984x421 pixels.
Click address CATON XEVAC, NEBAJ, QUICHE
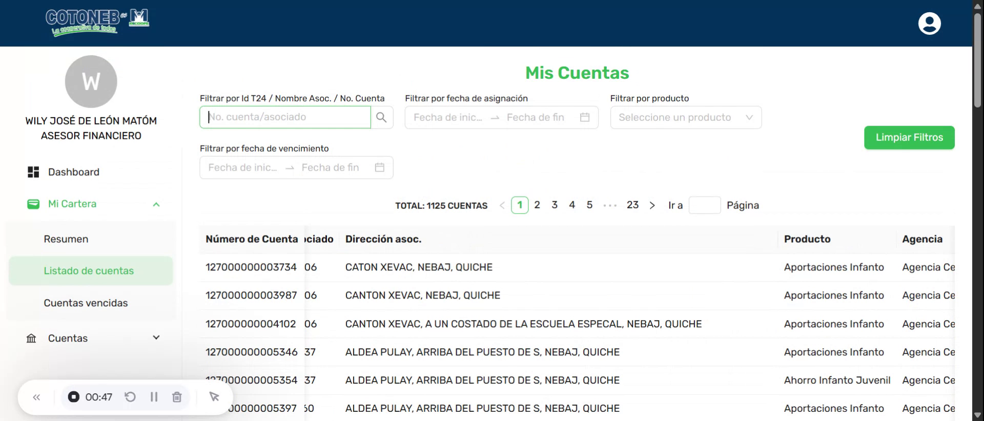(419, 267)
